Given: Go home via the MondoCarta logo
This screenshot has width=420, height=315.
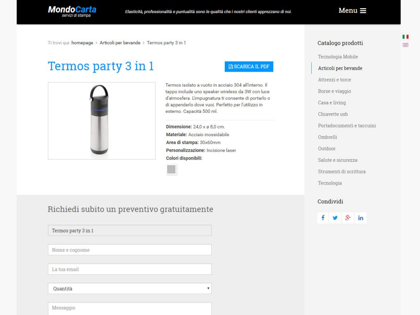Looking at the screenshot, I should (72, 11).
